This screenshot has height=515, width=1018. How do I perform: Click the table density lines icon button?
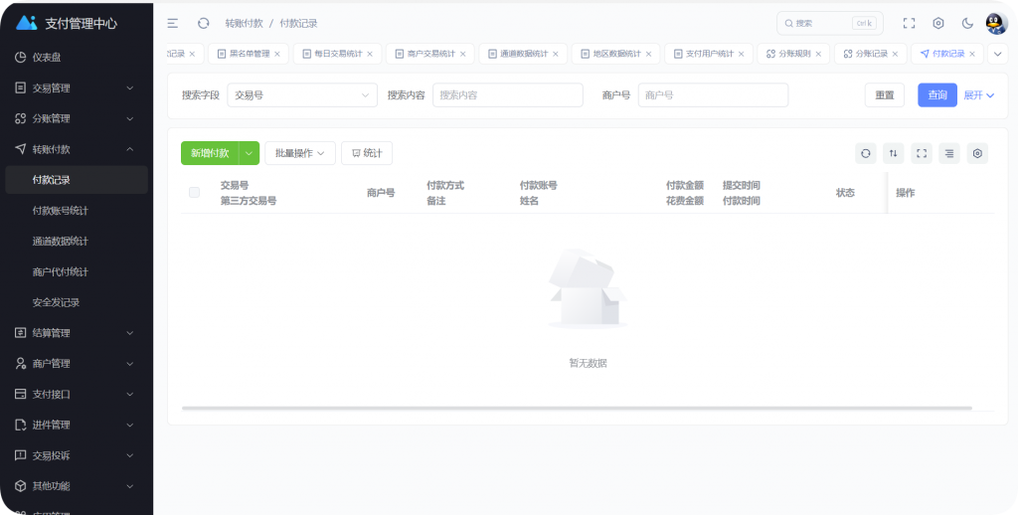point(949,153)
